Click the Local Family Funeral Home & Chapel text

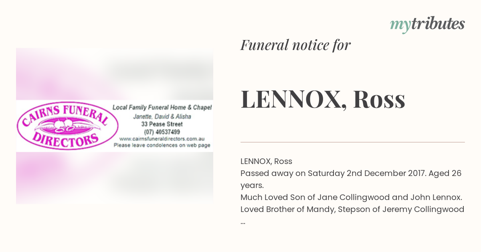(x=162, y=108)
